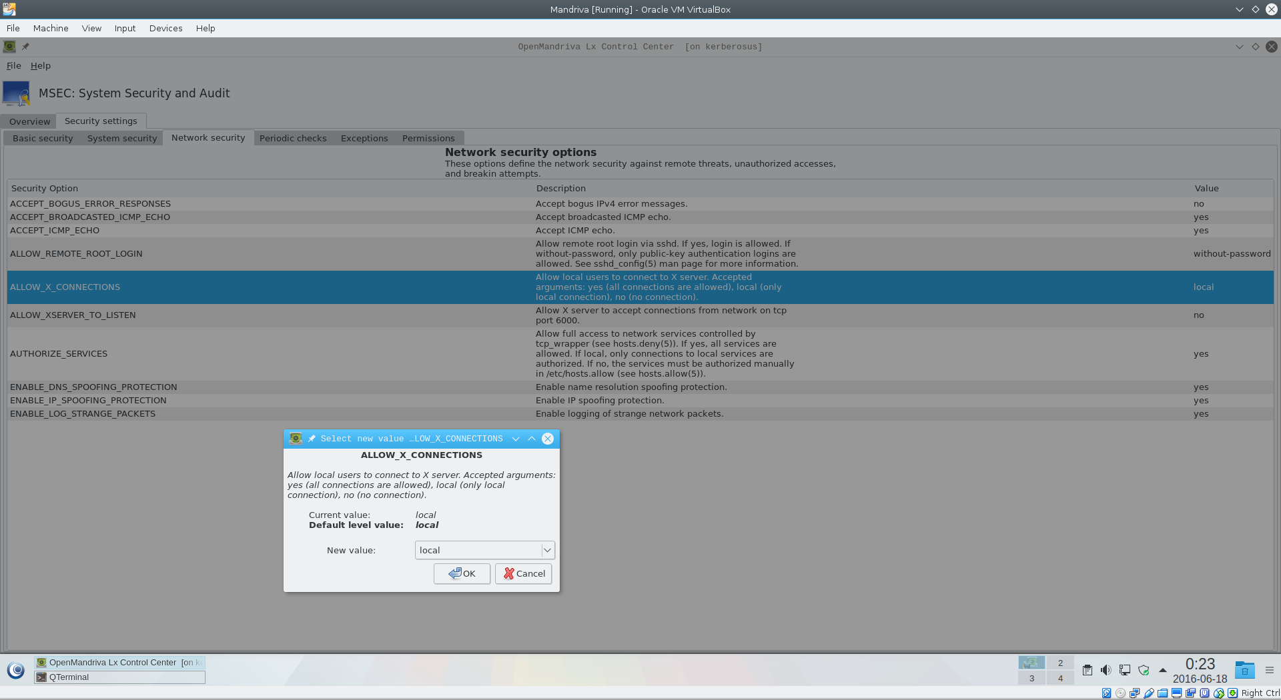Click the Security Option column header
Screen dimensions: 1281x700
[270, 189]
